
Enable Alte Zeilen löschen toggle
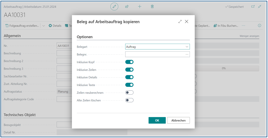[129, 100]
